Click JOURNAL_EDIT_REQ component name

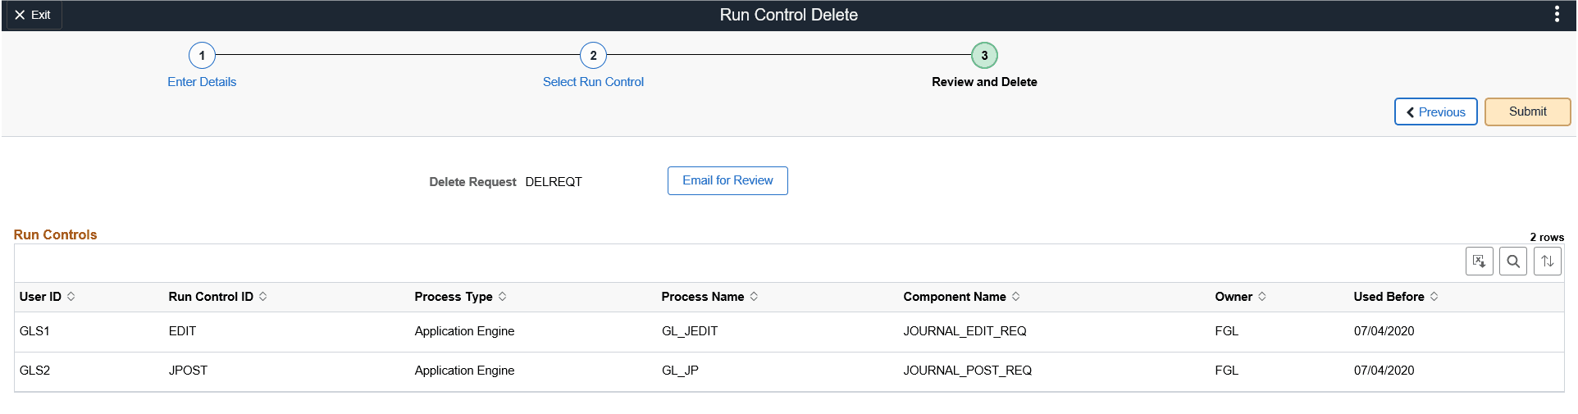coord(965,331)
